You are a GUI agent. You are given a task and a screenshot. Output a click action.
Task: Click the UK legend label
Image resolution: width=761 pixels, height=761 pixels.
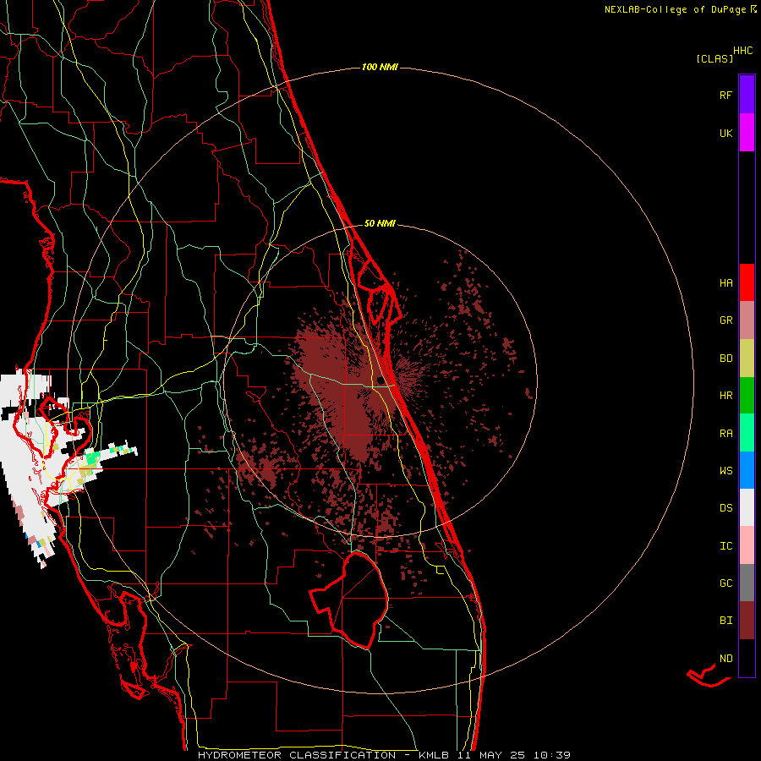point(725,133)
